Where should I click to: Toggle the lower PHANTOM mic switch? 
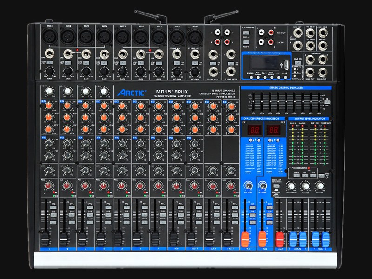[246, 43]
